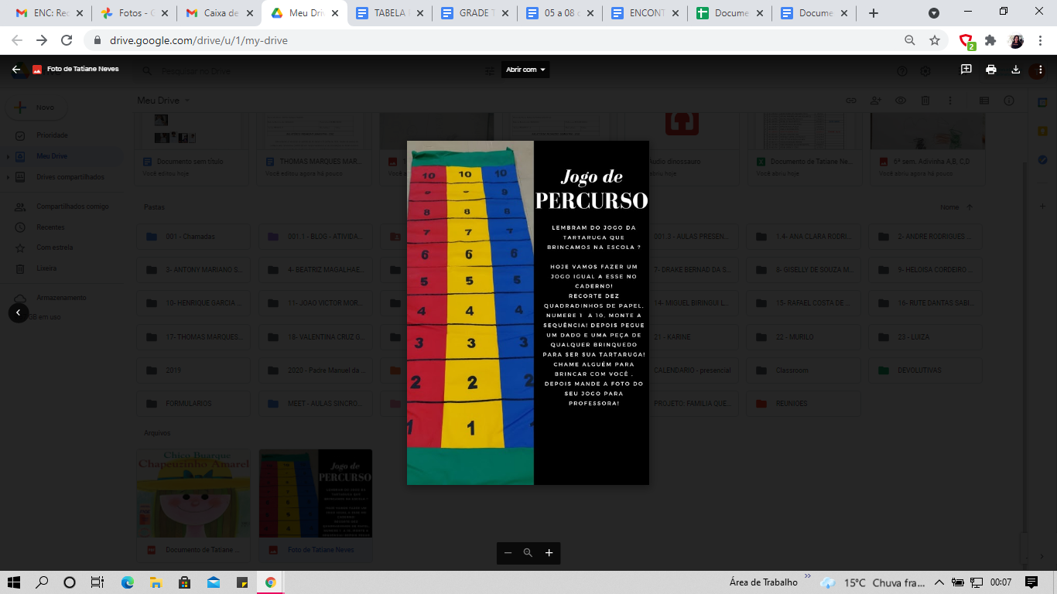The image size is (1057, 594).
Task: Open the red shield extension icon
Action: click(966, 41)
